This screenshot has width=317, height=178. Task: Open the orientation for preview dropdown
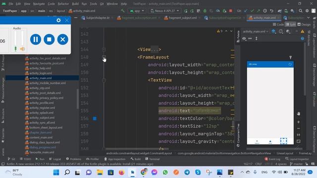point(281,32)
